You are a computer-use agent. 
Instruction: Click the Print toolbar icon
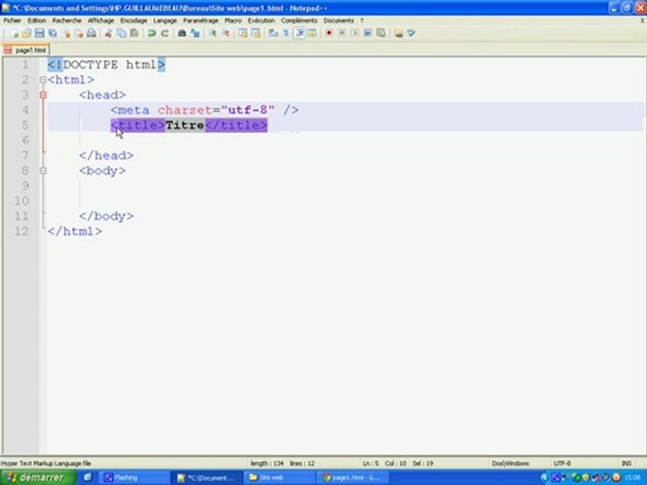pos(92,34)
